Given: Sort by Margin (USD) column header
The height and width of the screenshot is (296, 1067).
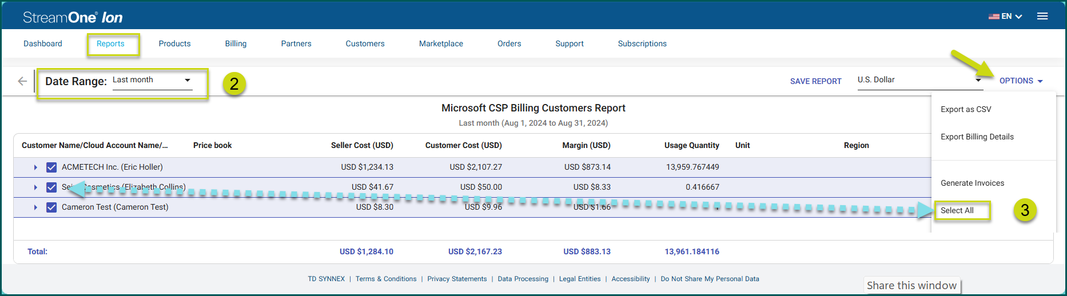Looking at the screenshot, I should pos(586,145).
